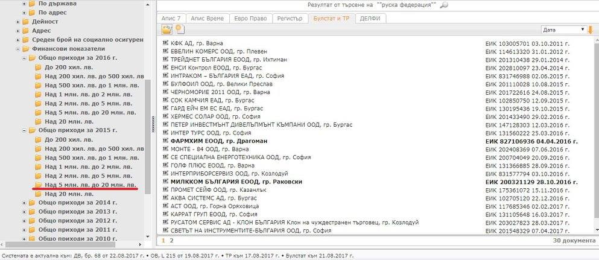
Task: Switch to the Регистър tab
Action: 291,18
